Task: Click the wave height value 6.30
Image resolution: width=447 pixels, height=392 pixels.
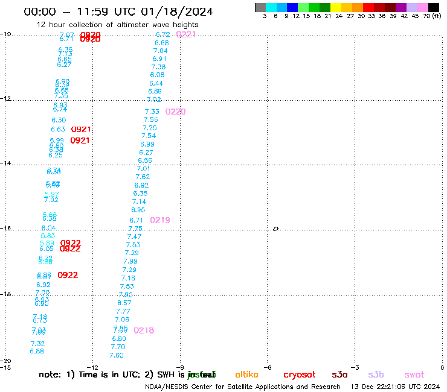Action: [59, 120]
